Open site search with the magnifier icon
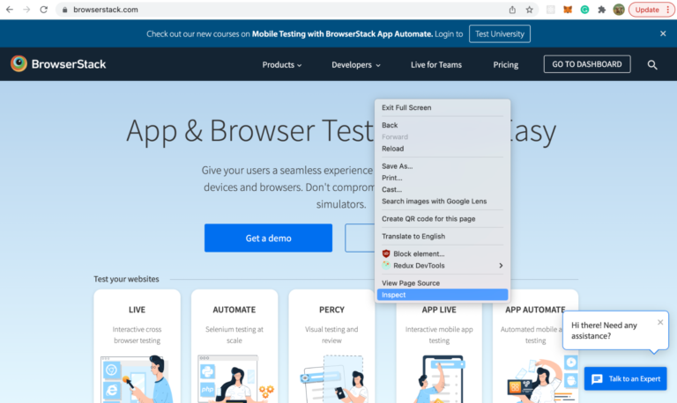The image size is (677, 403). tap(652, 64)
